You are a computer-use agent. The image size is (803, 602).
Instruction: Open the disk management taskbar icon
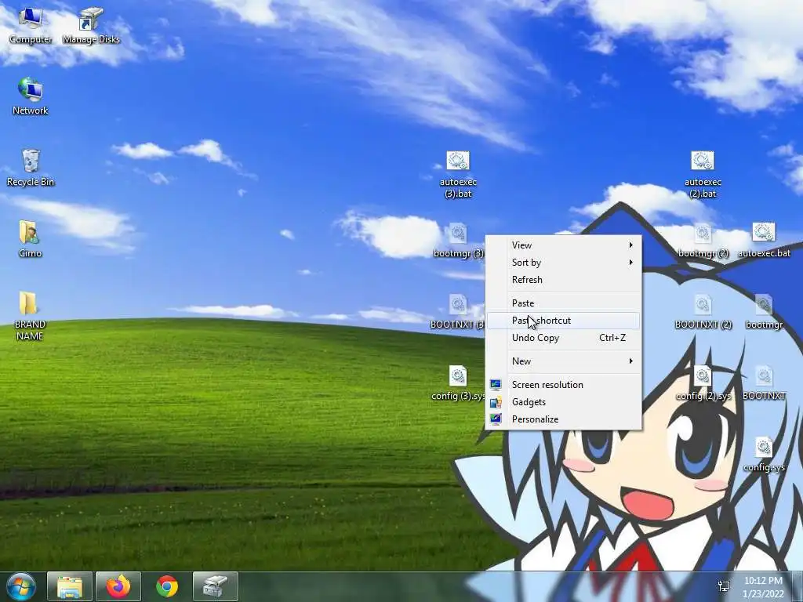(x=216, y=586)
